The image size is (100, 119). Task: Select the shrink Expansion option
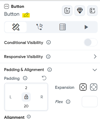click(83, 87)
